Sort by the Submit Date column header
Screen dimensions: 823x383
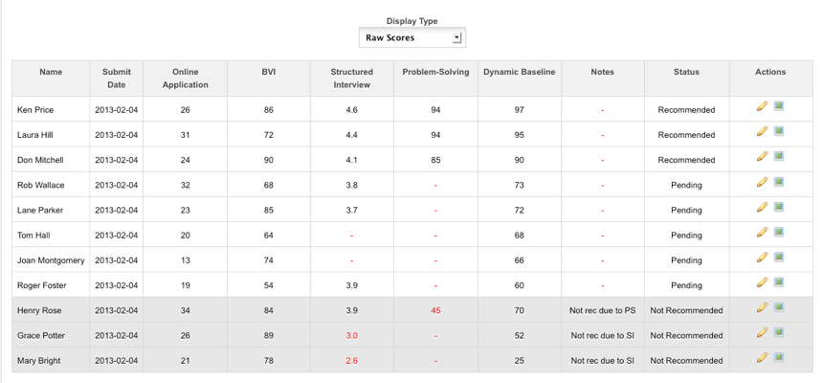(117, 79)
